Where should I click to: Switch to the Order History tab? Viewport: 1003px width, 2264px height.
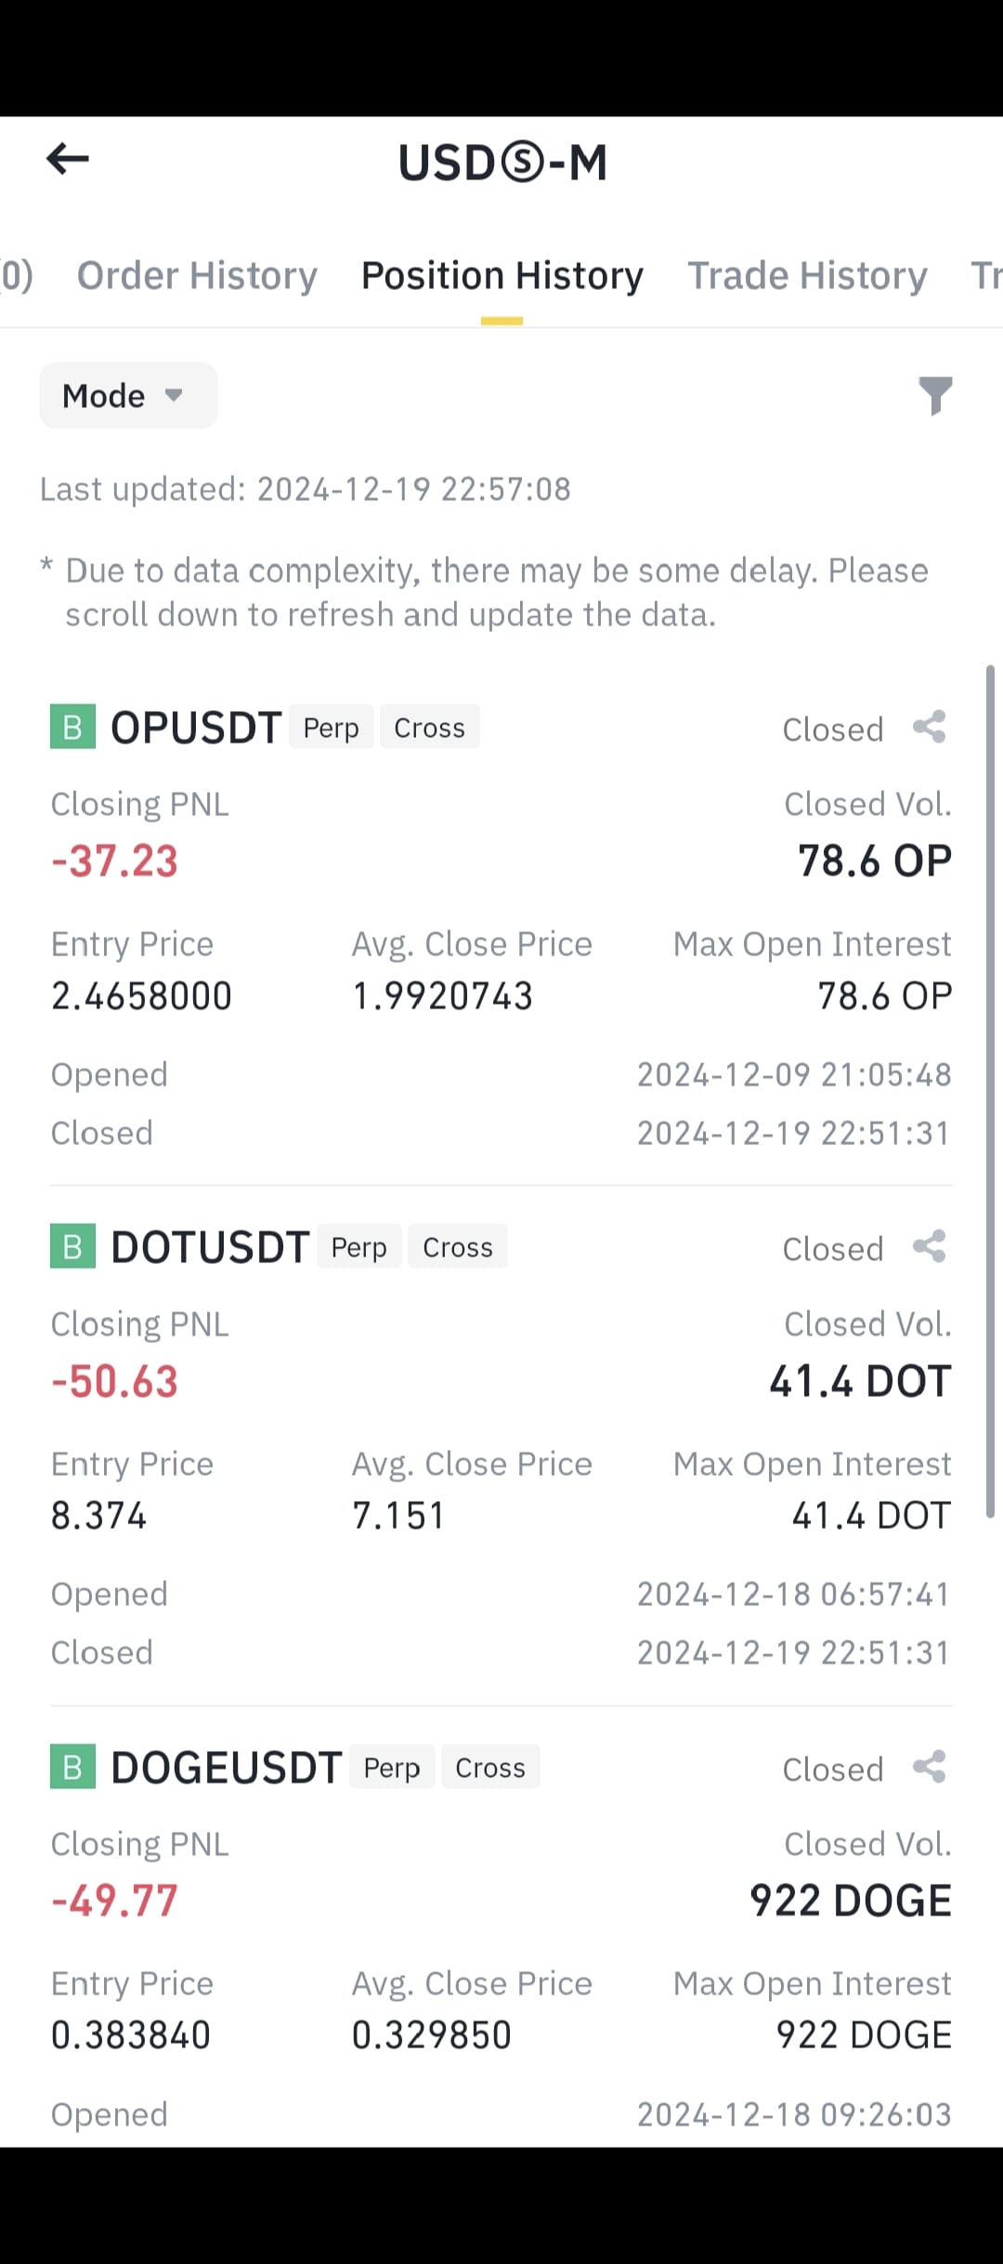tap(197, 276)
